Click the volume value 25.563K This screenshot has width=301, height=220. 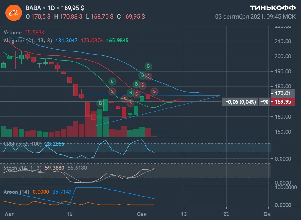pos(35,32)
